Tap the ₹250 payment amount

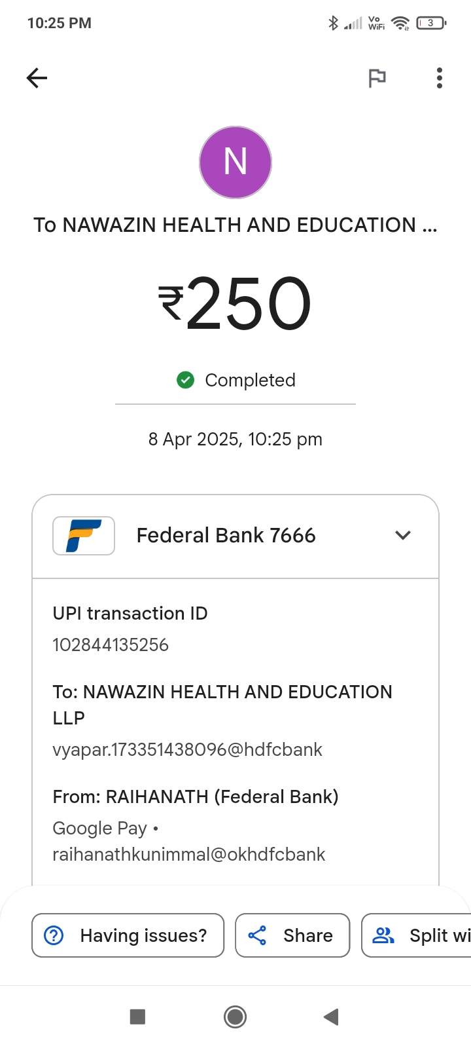(x=235, y=303)
